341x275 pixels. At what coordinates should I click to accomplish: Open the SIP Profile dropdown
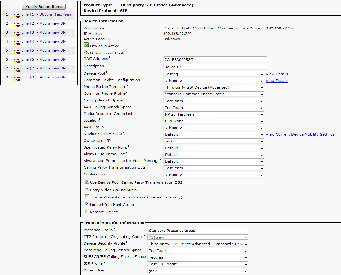point(198,264)
